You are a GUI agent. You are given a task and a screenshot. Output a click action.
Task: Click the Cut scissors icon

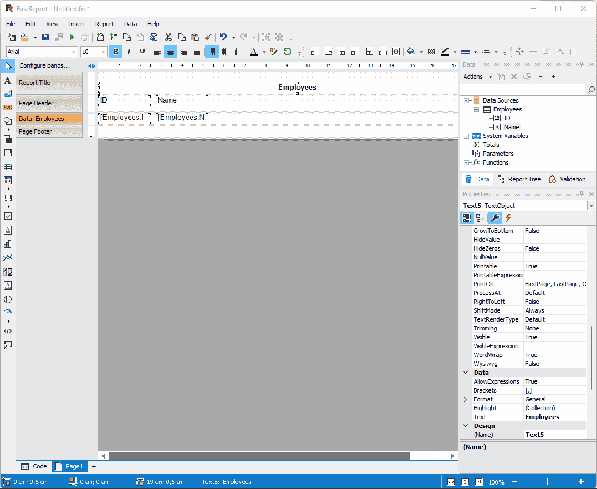[168, 37]
